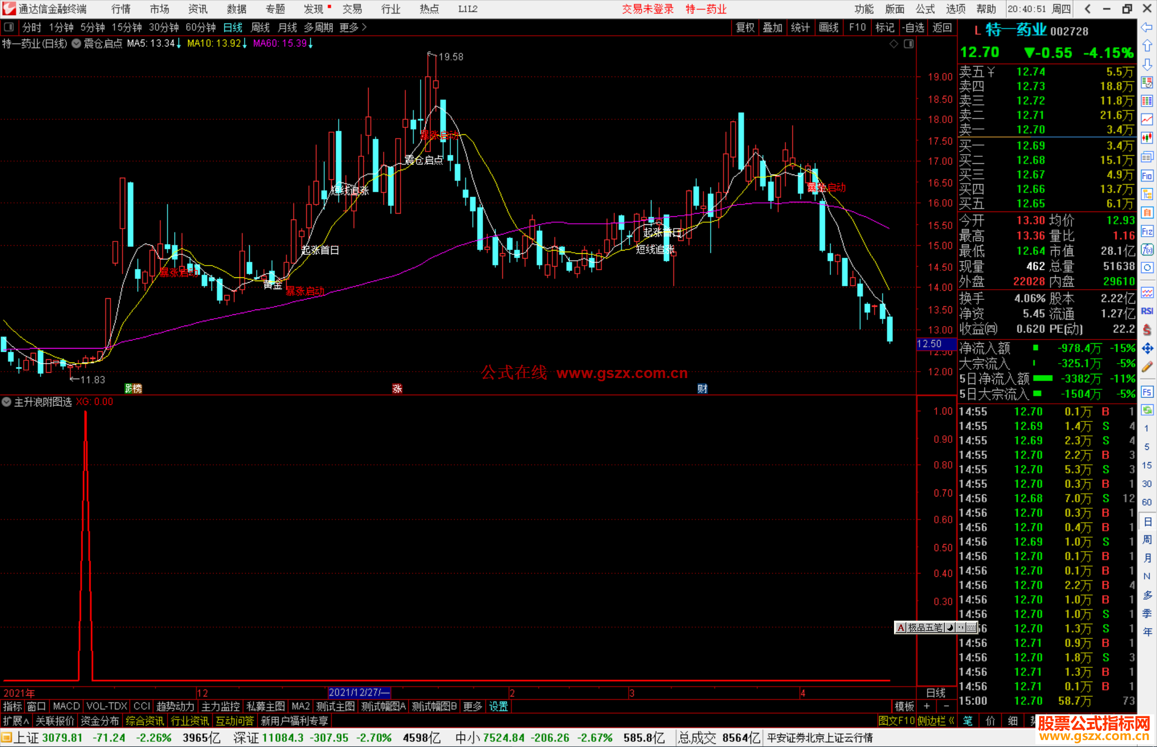Open the 主升浪附图选 sub-chart dropdown
The height and width of the screenshot is (747, 1157).
6,402
